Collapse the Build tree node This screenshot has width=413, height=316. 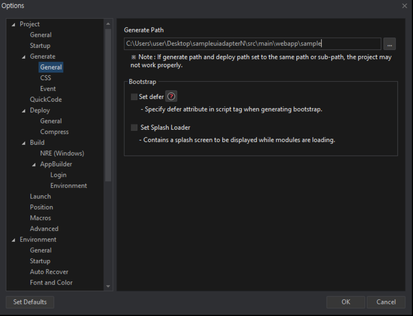tap(24, 143)
